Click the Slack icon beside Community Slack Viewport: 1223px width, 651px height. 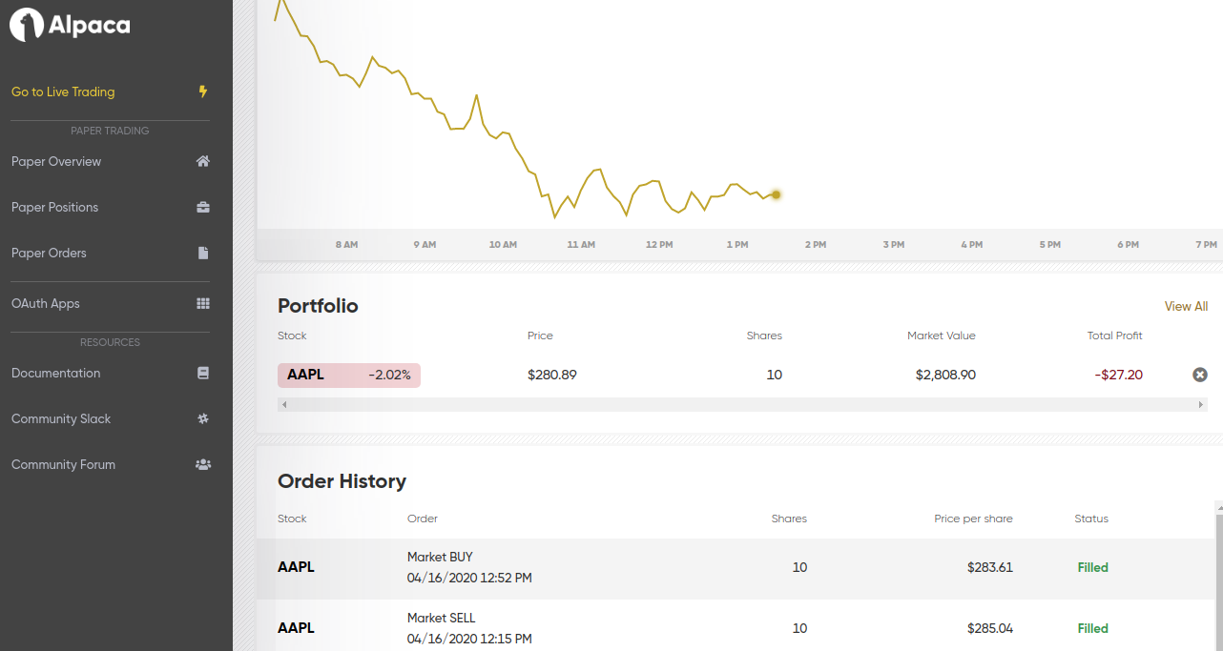point(202,418)
